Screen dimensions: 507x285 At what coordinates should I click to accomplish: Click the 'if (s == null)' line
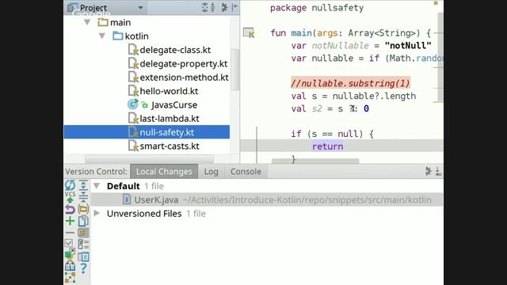click(x=332, y=134)
